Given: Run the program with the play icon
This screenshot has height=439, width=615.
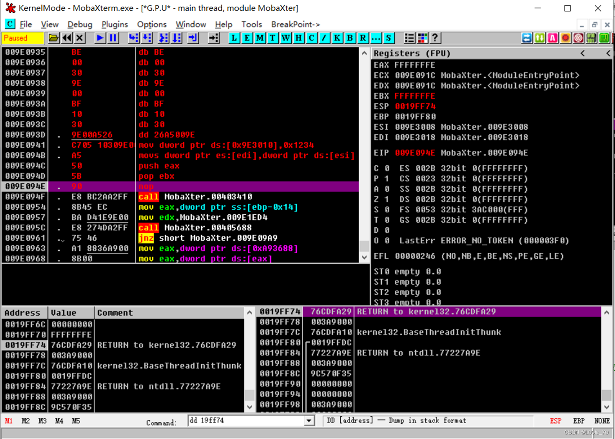Looking at the screenshot, I should (x=100, y=38).
